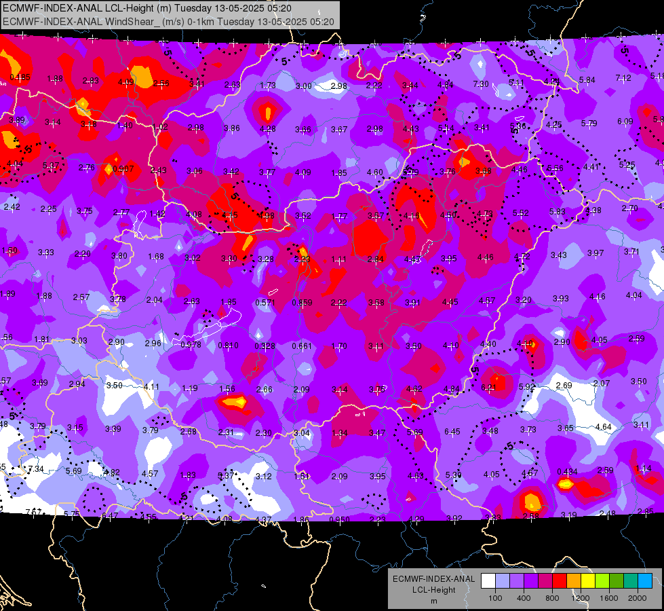Click the grid value 4.73
This screenshot has height=611, width=664.
(x=485, y=213)
